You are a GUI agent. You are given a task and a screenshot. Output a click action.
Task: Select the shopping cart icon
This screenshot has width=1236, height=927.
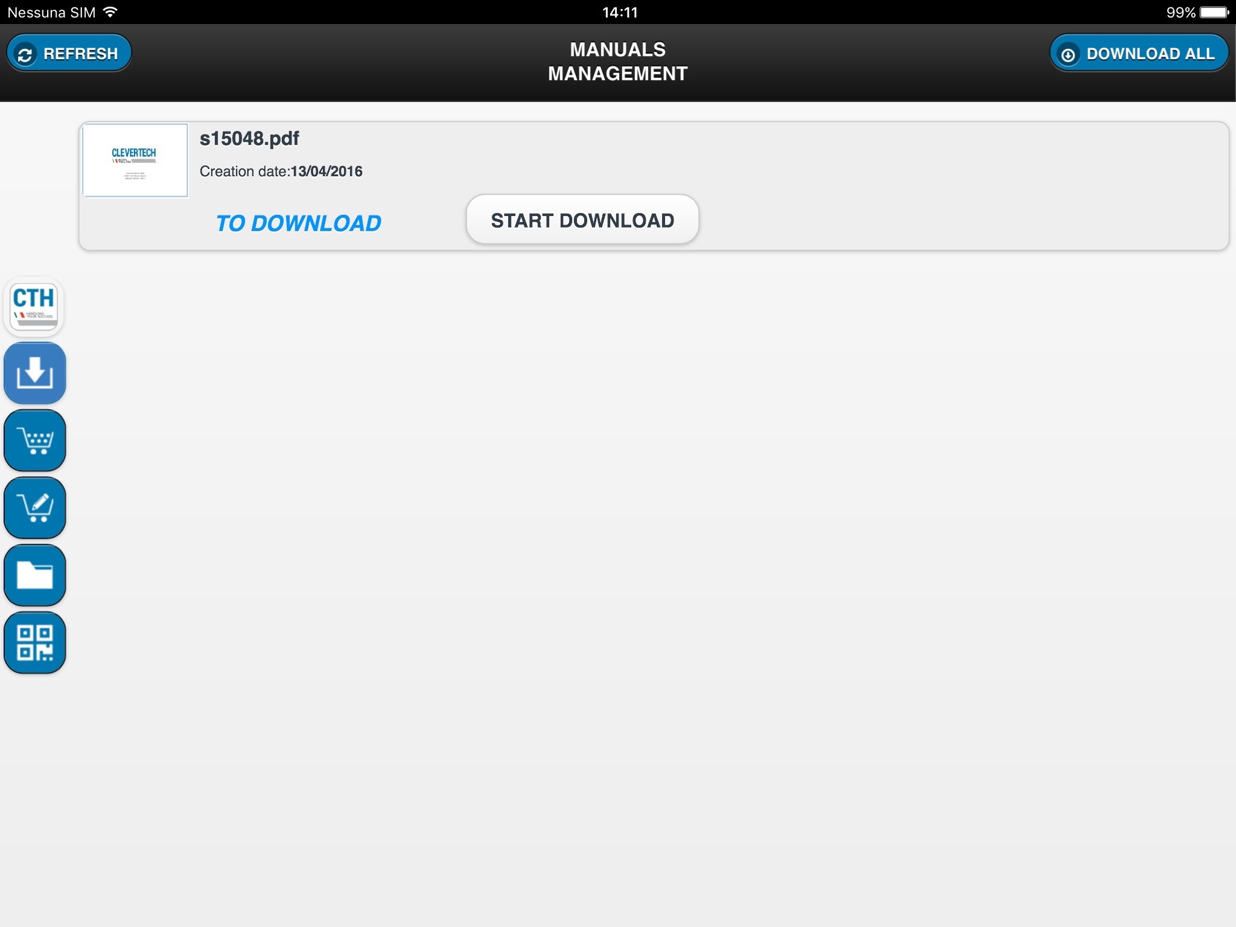pos(35,439)
